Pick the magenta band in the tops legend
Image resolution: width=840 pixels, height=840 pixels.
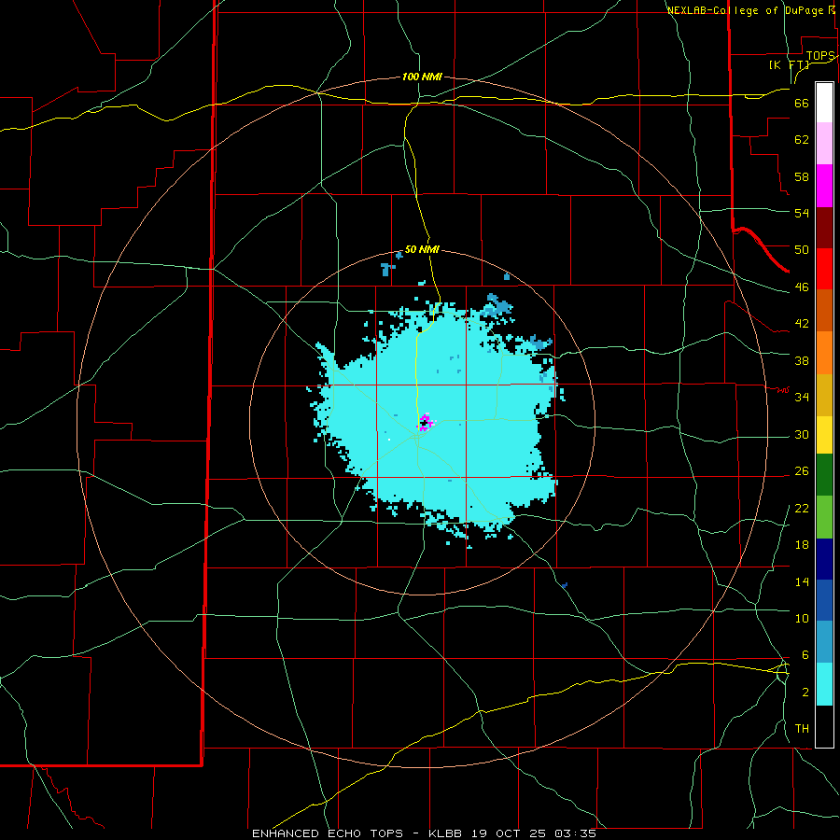coord(824,186)
